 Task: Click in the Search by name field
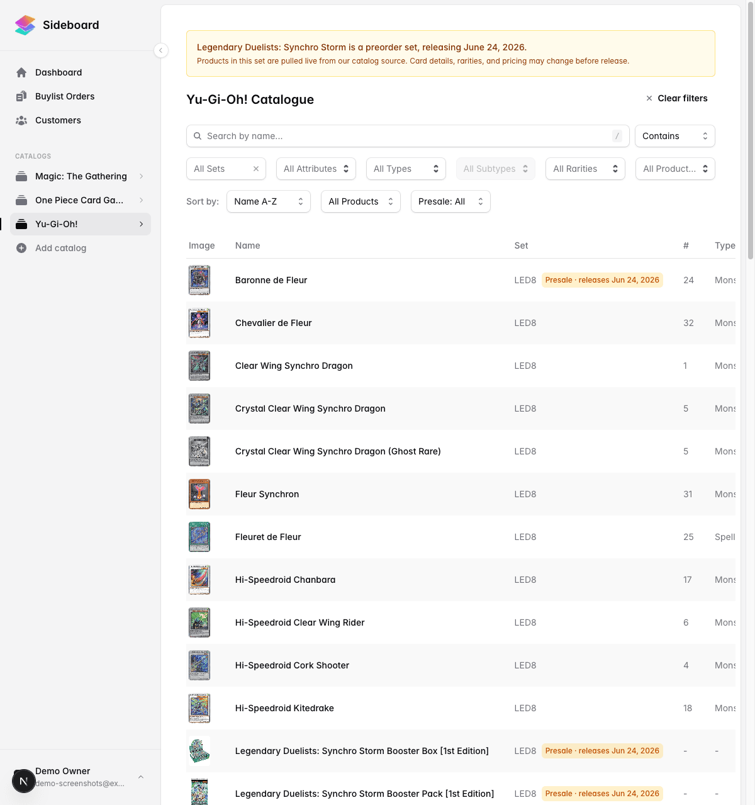pyautogui.click(x=408, y=136)
